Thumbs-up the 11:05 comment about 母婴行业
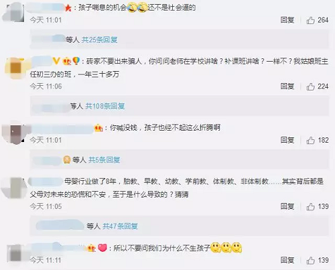The image size is (335, 270). point(310,206)
